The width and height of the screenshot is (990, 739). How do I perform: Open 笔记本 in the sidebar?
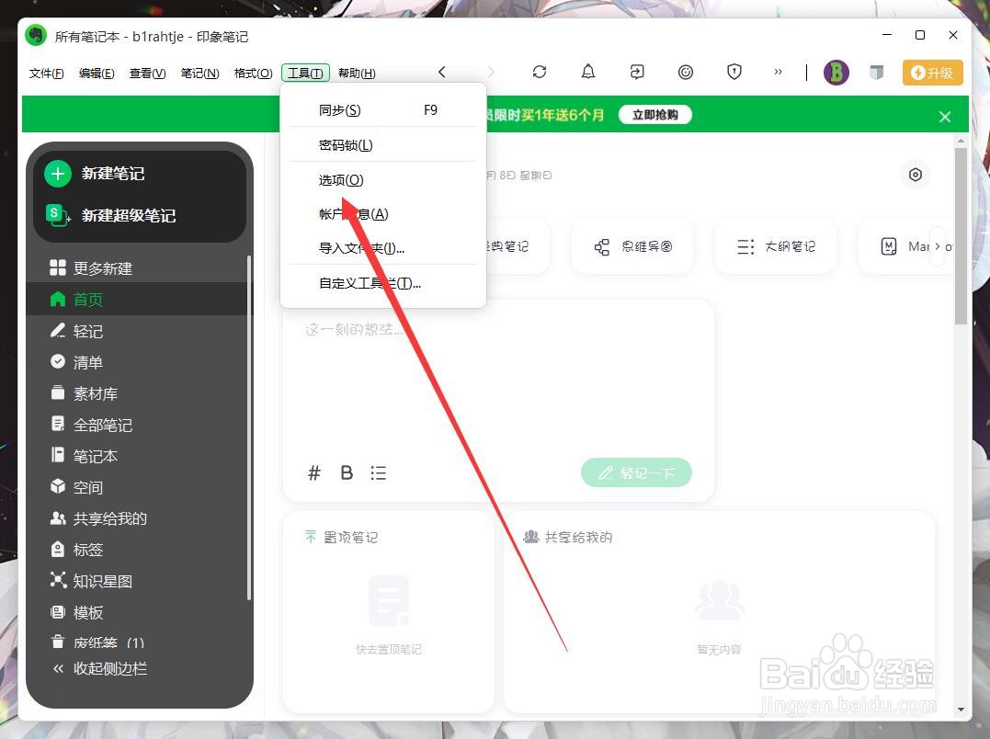(x=138, y=456)
